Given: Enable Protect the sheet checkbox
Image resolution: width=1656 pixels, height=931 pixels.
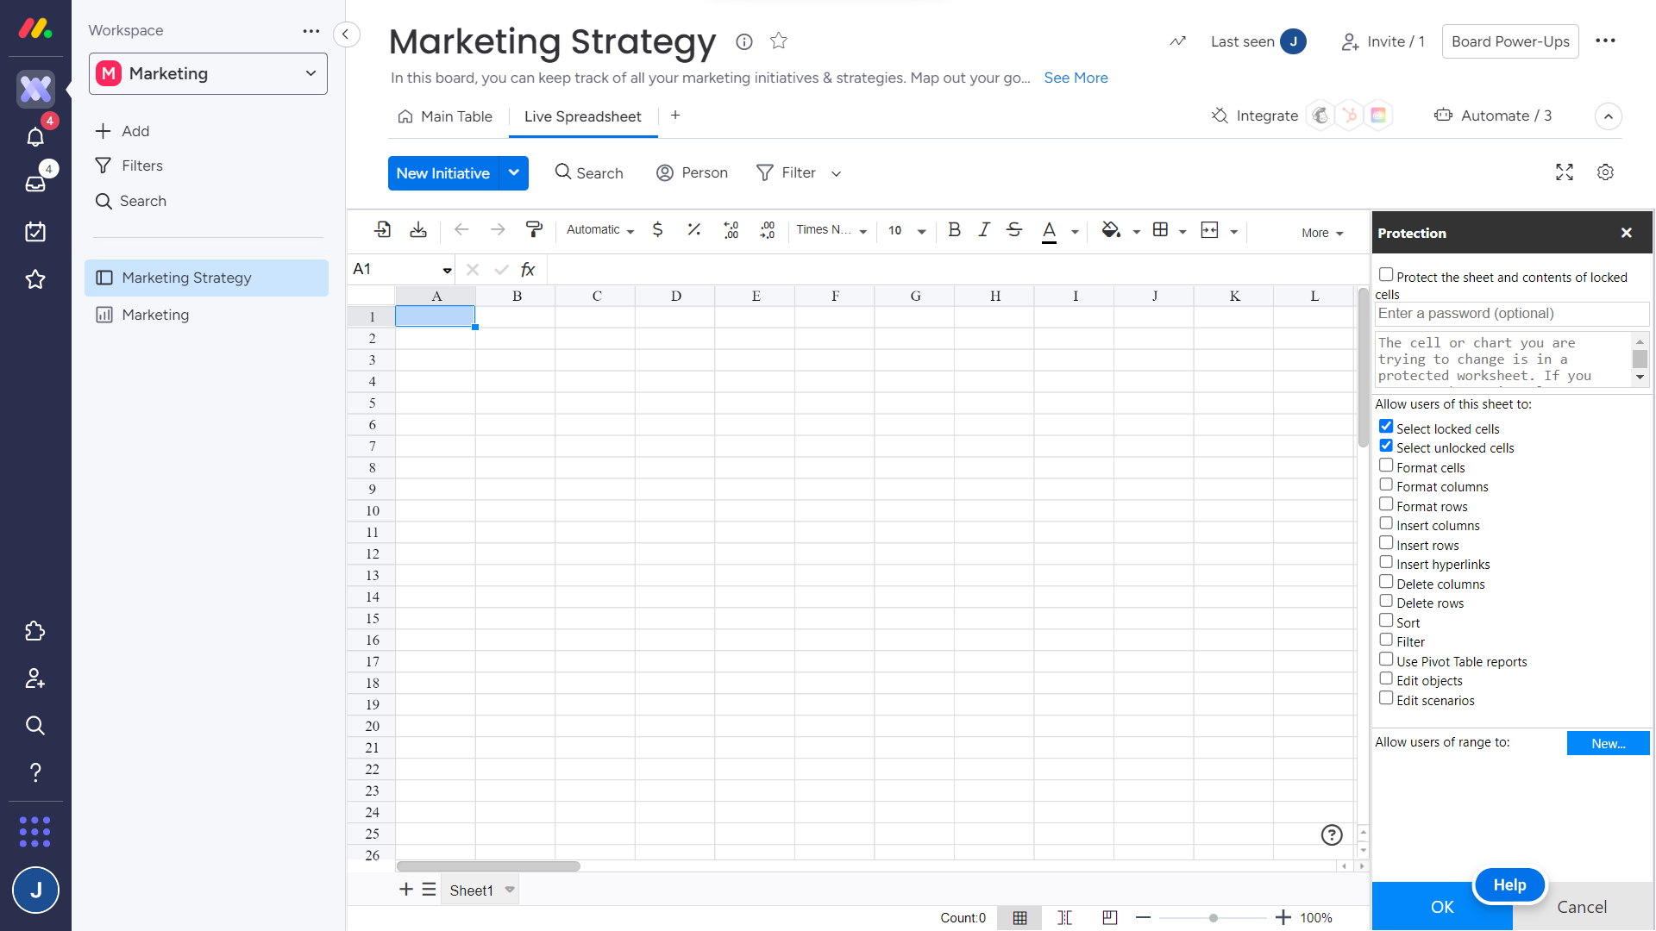Looking at the screenshot, I should pyautogui.click(x=1386, y=275).
